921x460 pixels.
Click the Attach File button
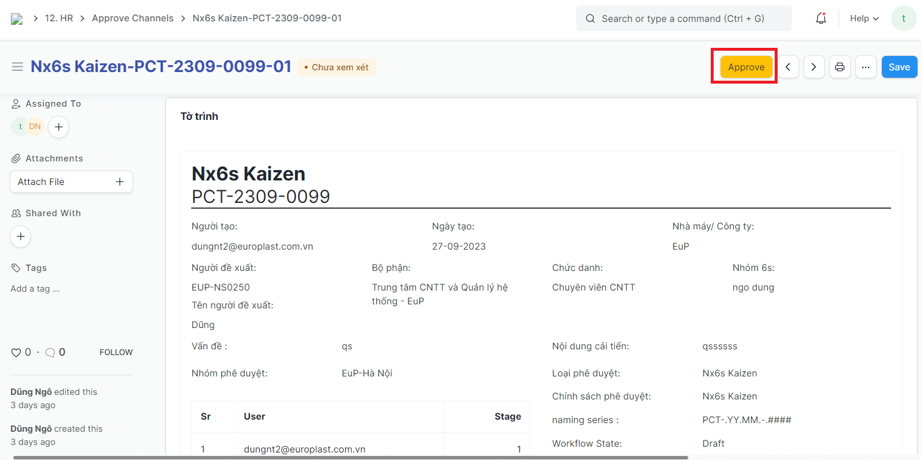pos(71,182)
